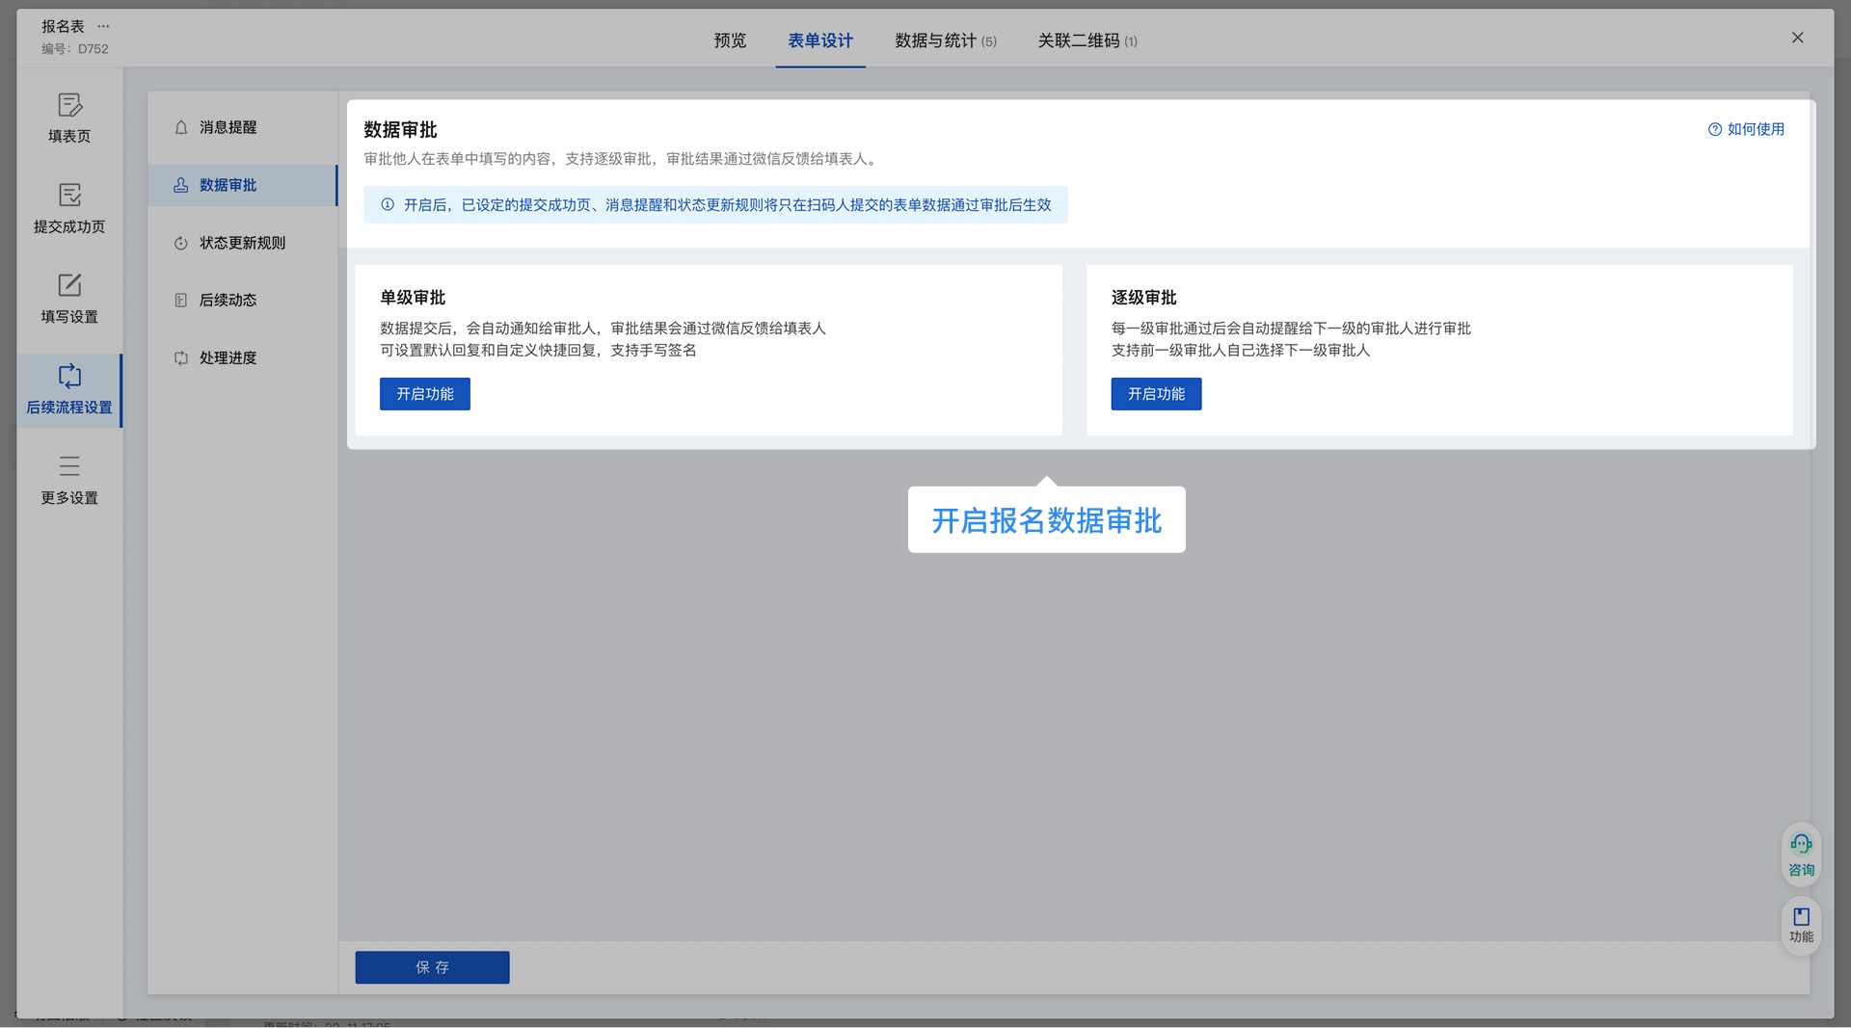
Task: Select the 消息提醒 menu item
Action: click(228, 127)
